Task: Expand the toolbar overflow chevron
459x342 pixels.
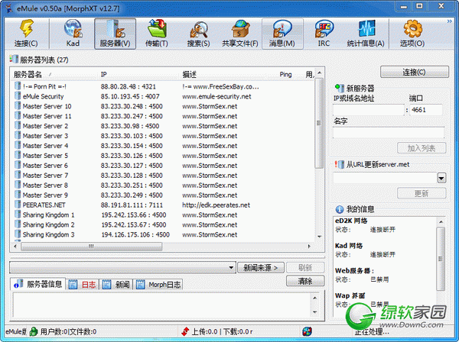Action: tap(449, 21)
